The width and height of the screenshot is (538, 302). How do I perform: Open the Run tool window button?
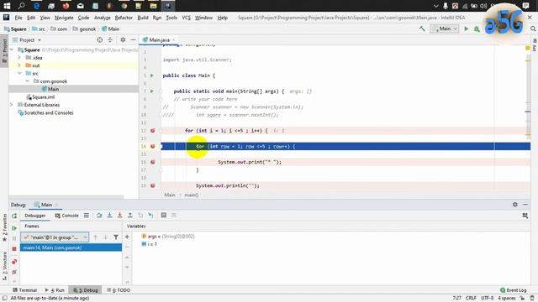click(55, 290)
